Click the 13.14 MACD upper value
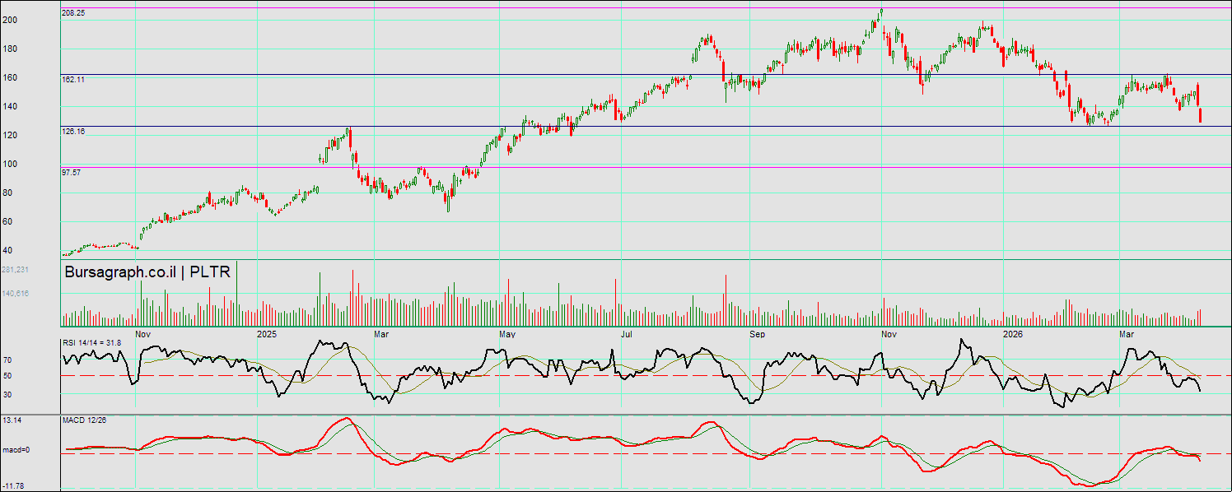Image resolution: width=1232 pixels, height=492 pixels. click(12, 420)
